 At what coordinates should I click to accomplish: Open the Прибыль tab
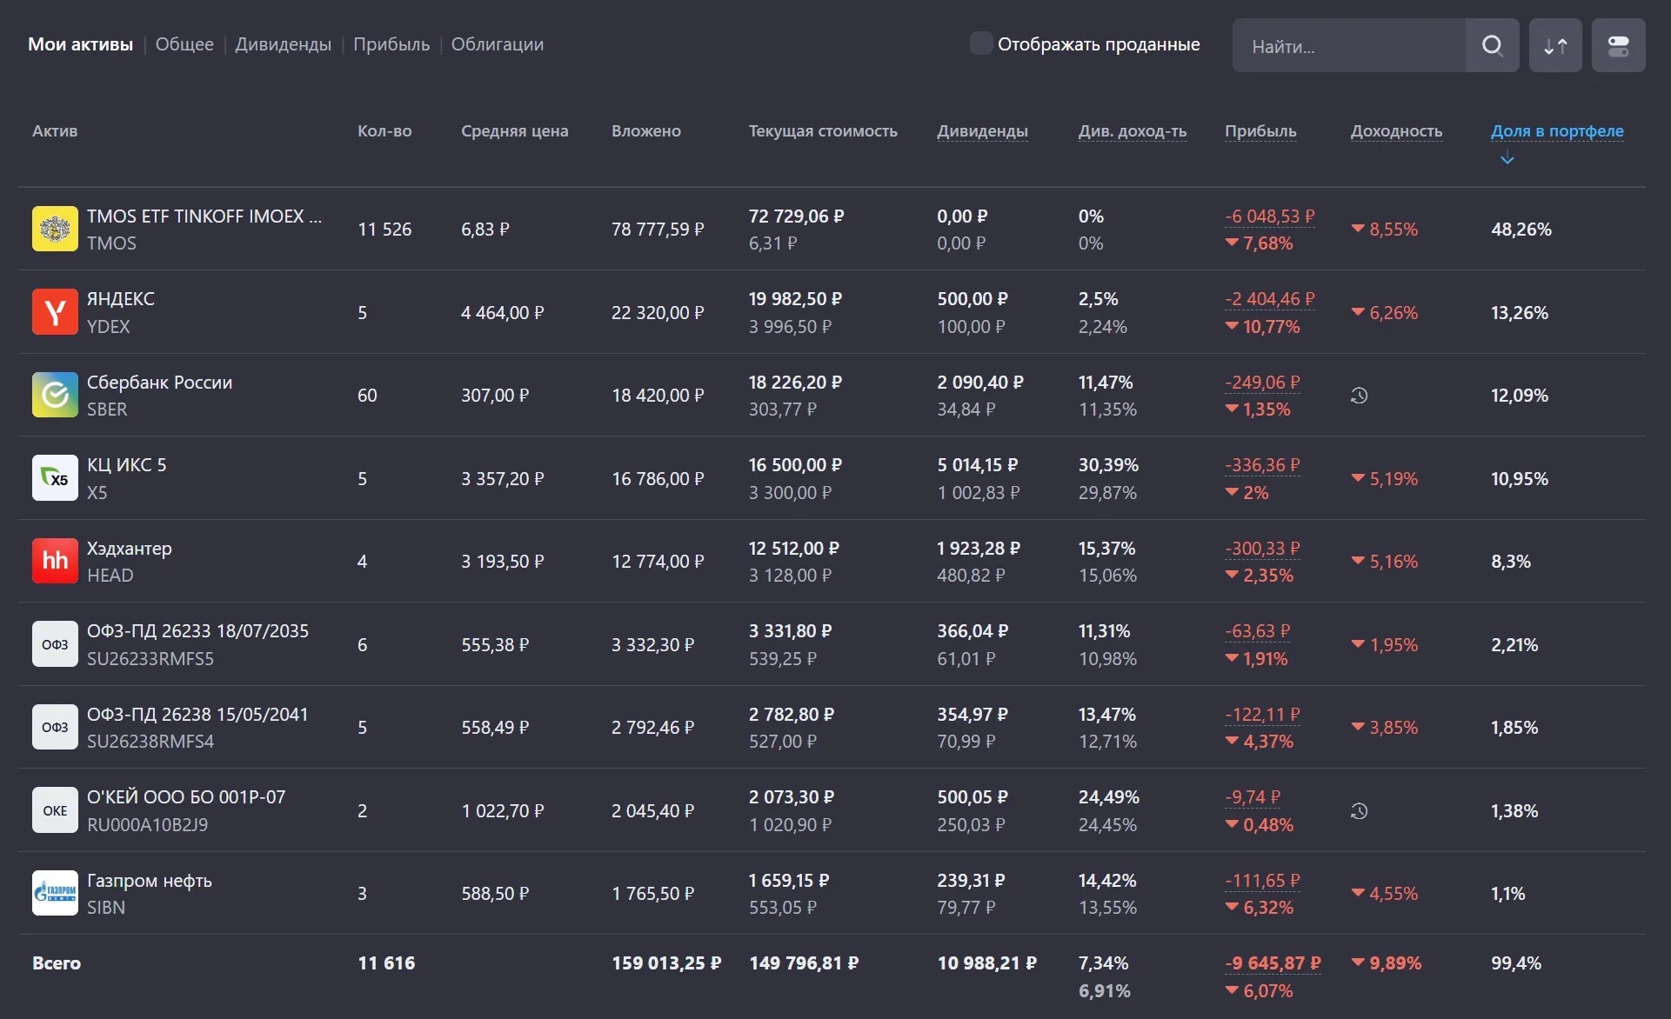(x=391, y=44)
